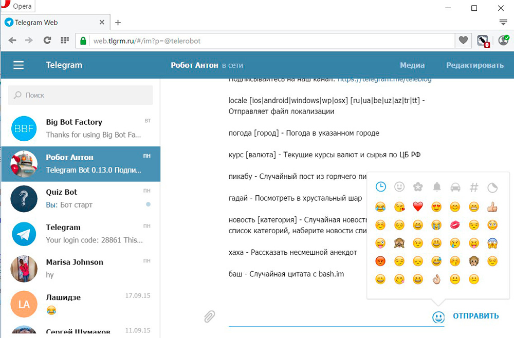Image resolution: width=514 pixels, height=338 pixels.
Task: Follow the telegram.me/teleblog link
Action: 384,79
